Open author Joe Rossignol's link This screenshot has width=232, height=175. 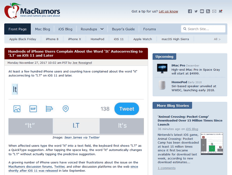tap(82, 63)
